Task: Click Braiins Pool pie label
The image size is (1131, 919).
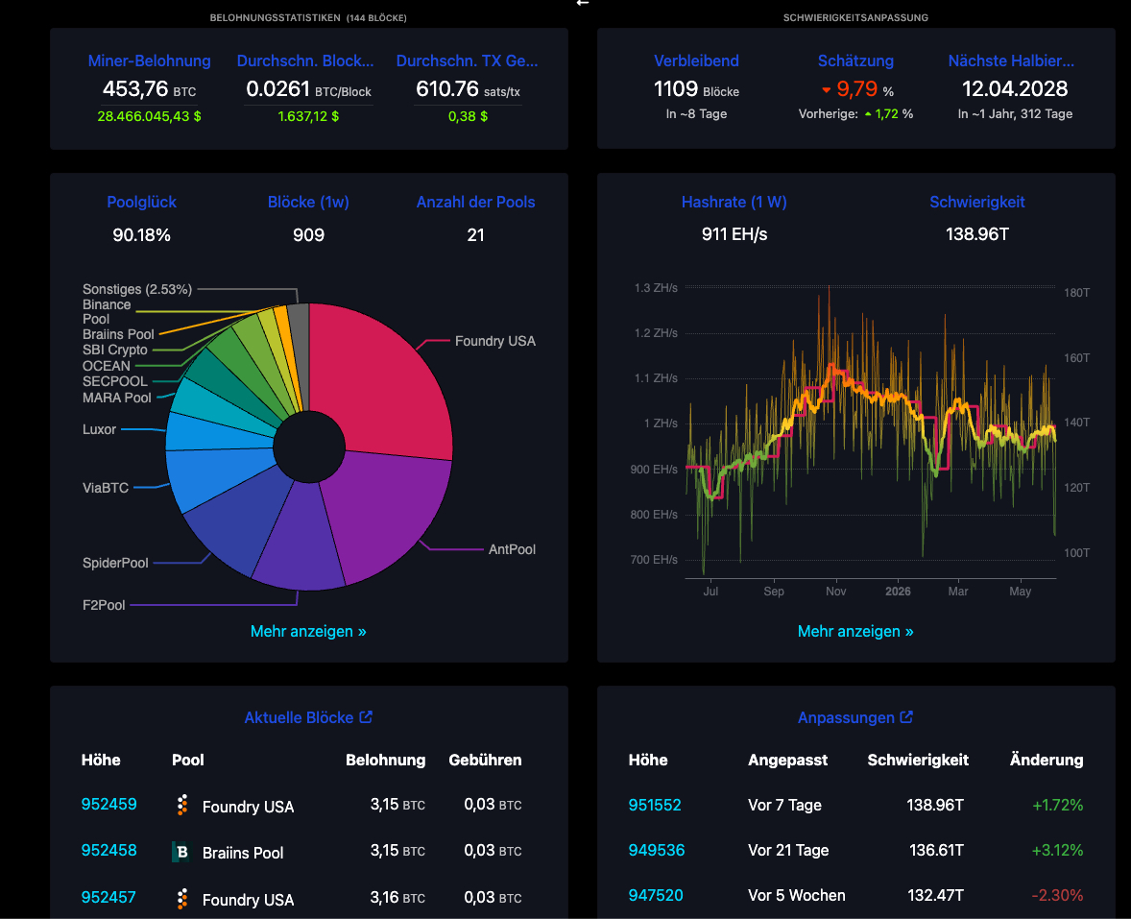Action: (118, 334)
